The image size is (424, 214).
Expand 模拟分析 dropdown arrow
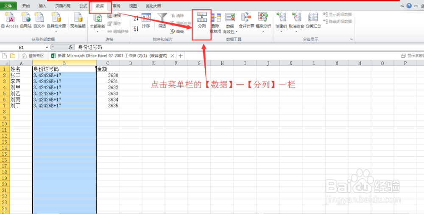click(x=263, y=31)
